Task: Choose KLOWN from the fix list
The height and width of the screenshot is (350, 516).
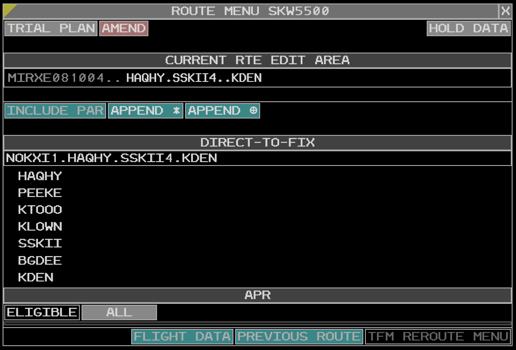Action: pos(40,227)
